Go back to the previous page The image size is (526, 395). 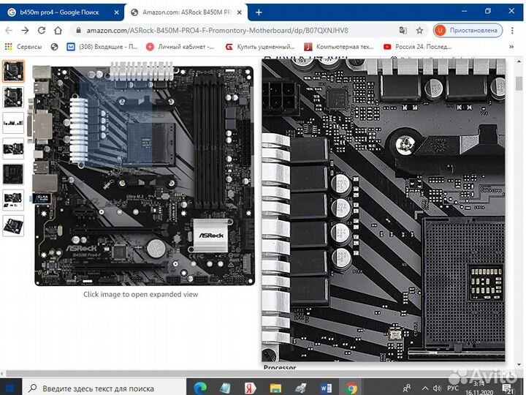click(x=9, y=31)
